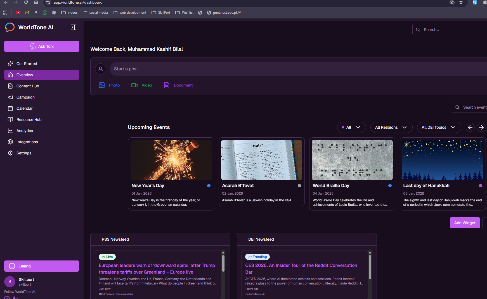Open the Content Hub section

click(x=27, y=86)
